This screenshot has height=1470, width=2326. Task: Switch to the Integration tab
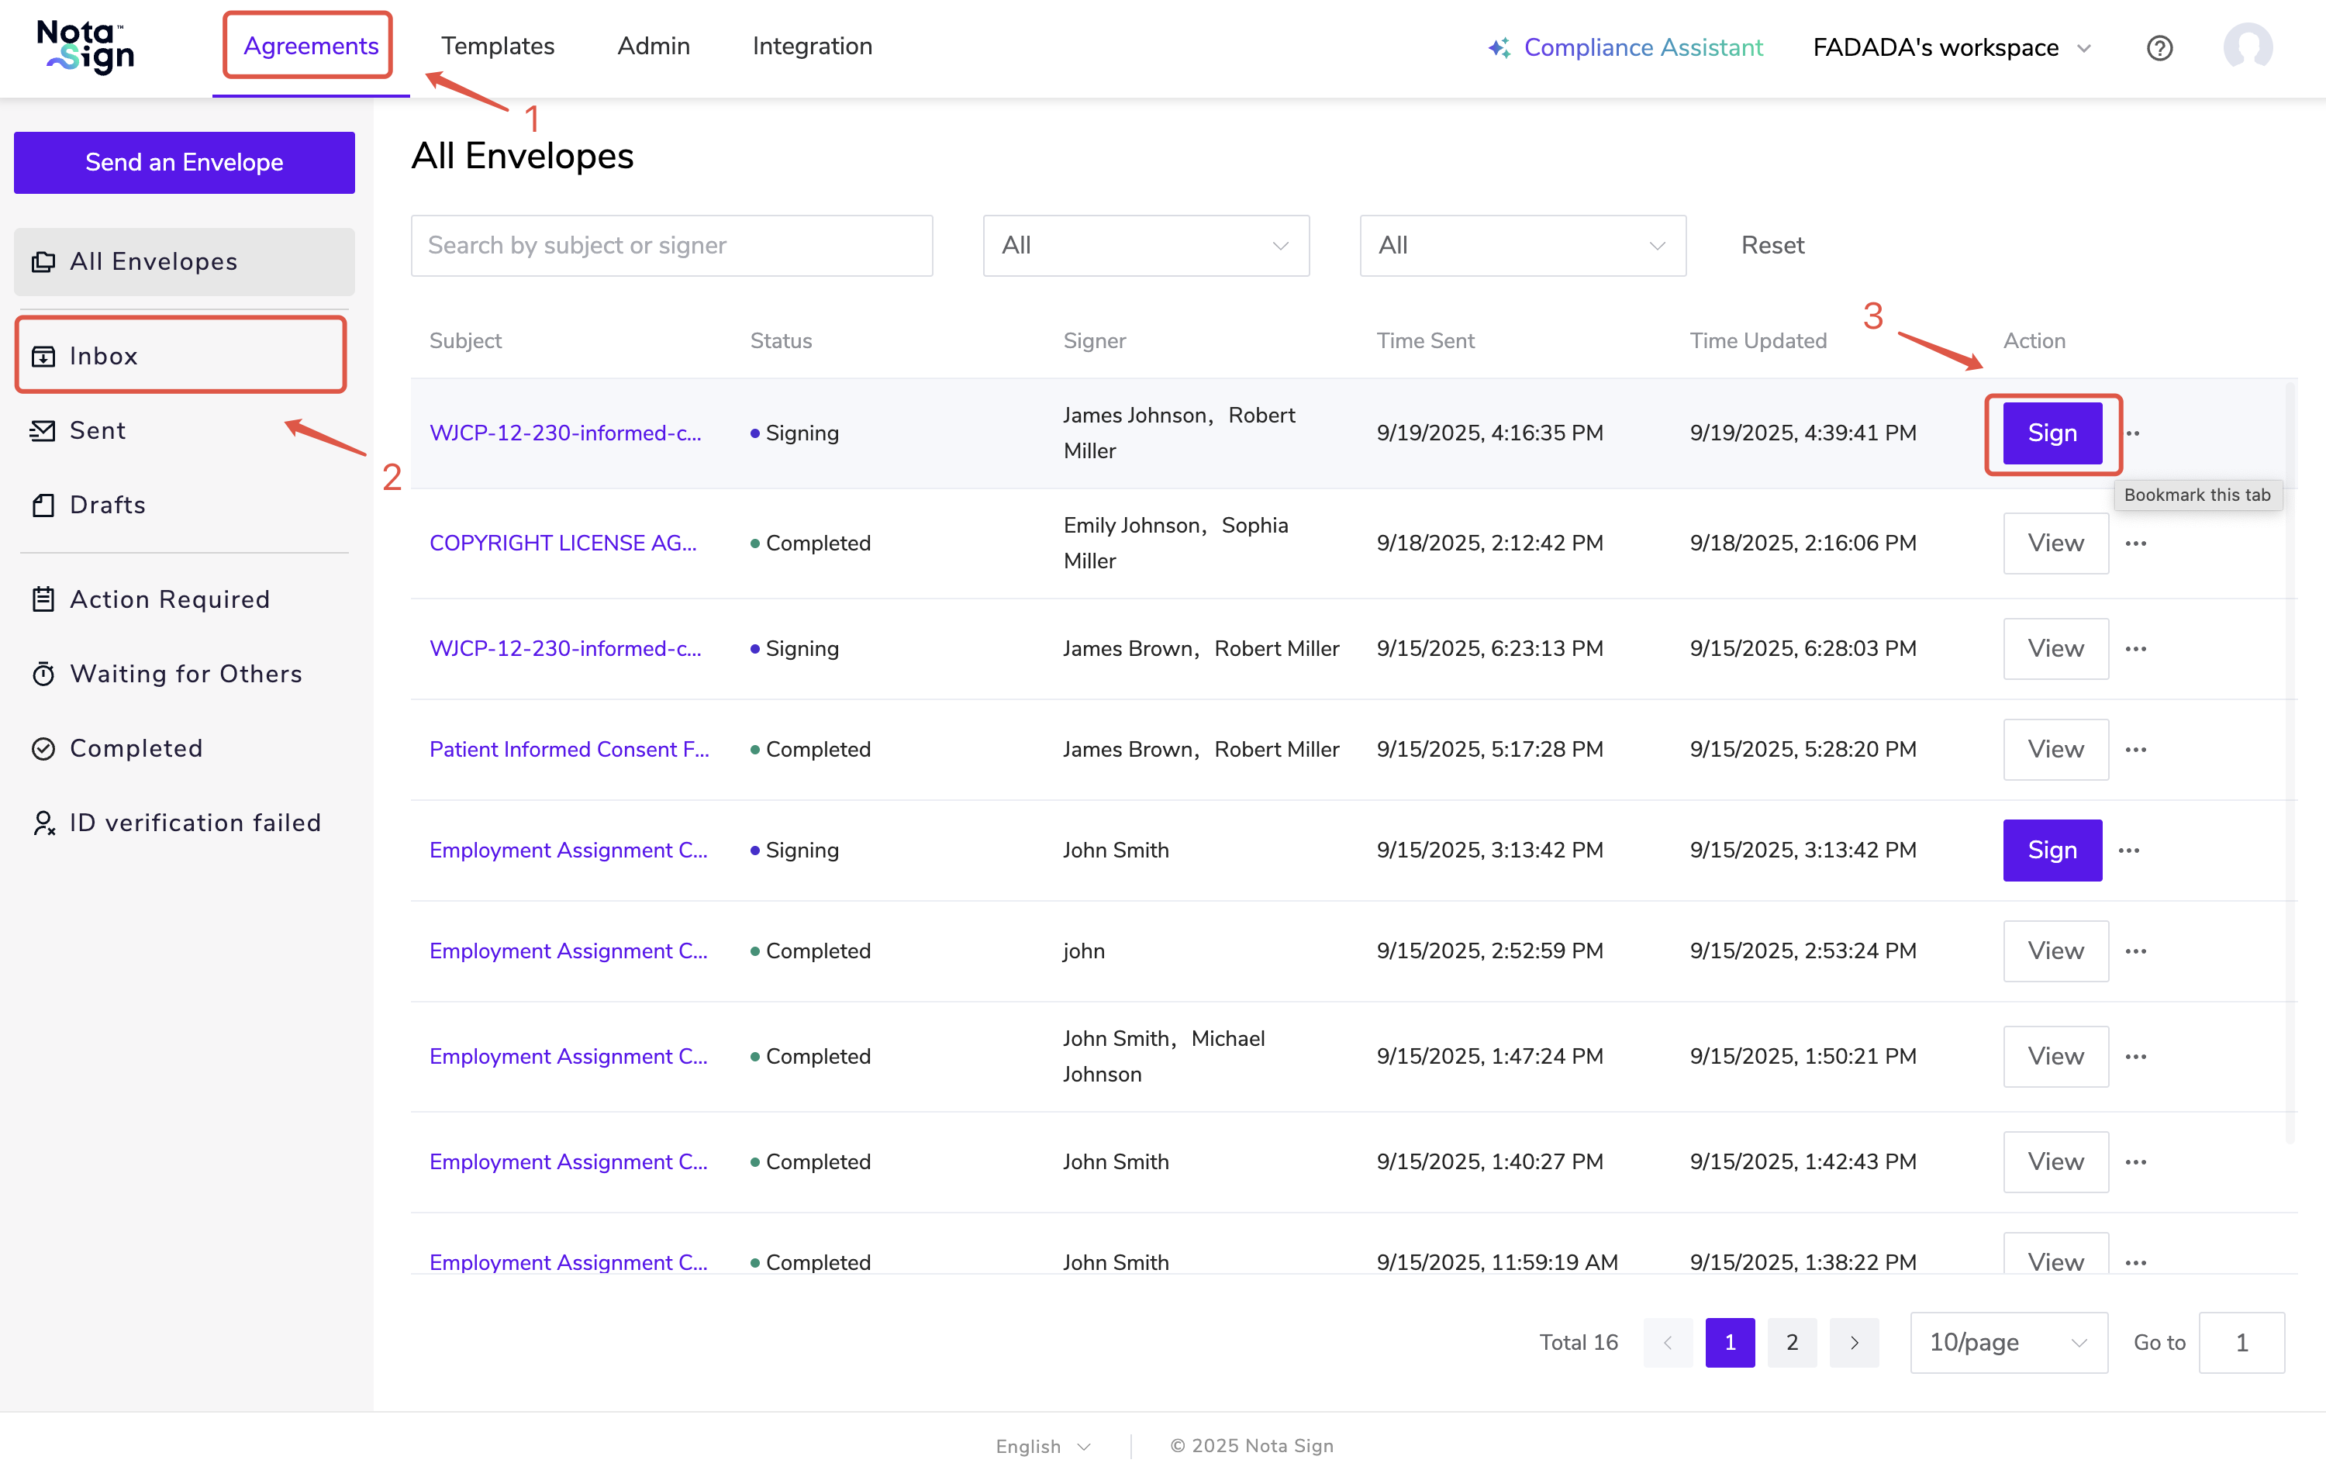point(812,46)
